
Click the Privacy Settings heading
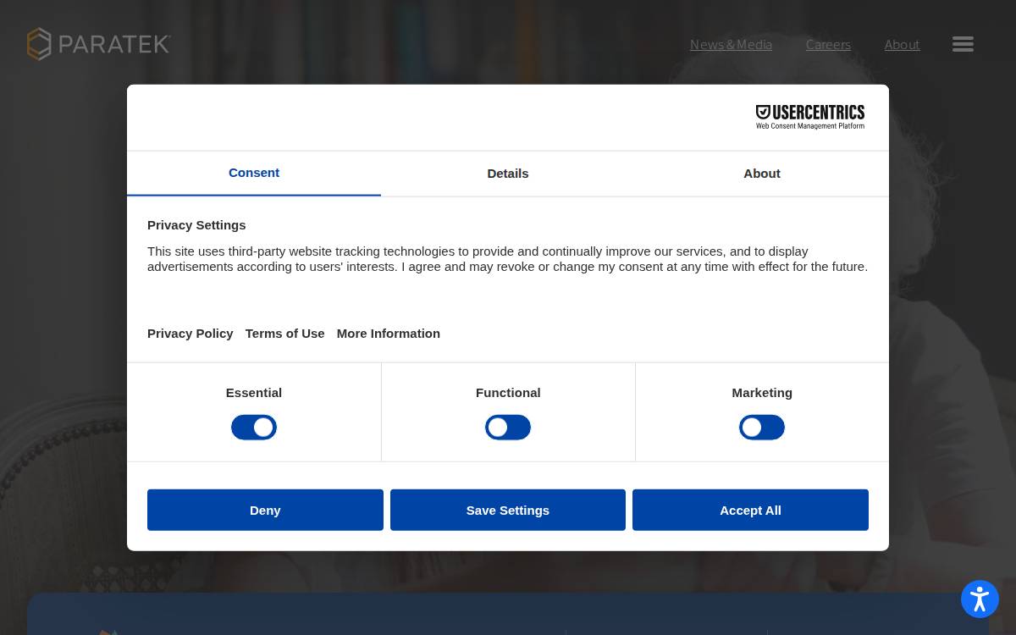196,225
